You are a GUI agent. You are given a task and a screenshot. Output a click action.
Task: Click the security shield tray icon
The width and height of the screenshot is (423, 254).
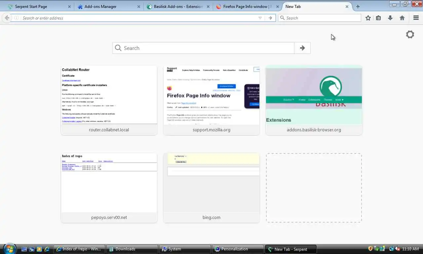[370, 249]
